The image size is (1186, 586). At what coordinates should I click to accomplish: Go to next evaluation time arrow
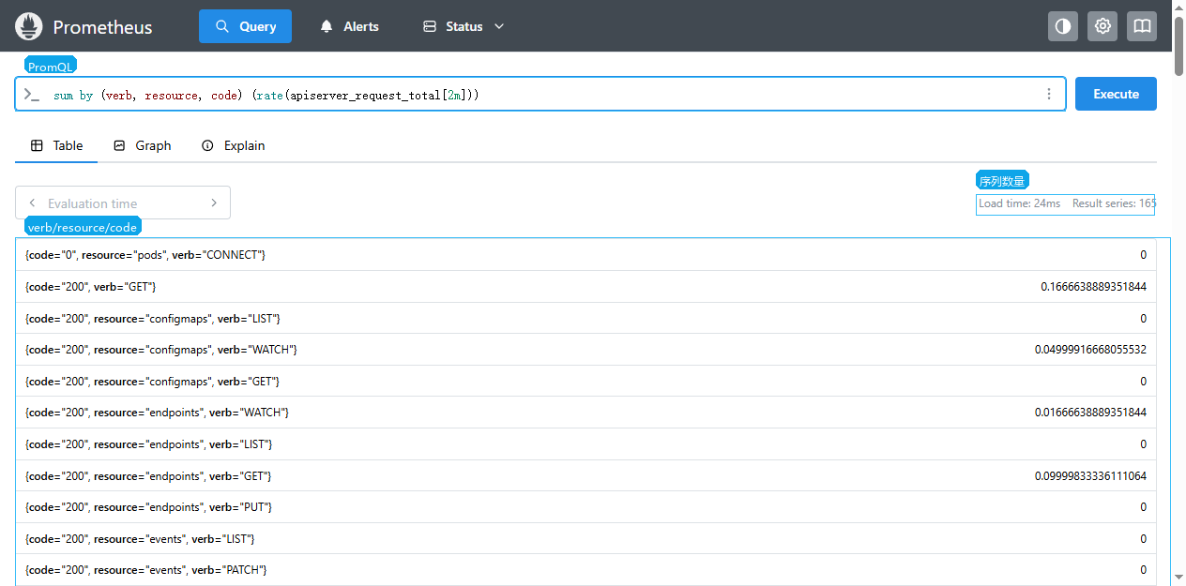[214, 203]
